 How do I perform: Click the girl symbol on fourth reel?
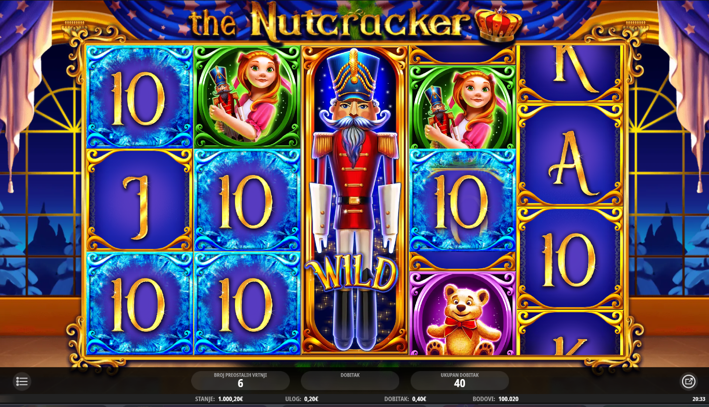coord(462,107)
